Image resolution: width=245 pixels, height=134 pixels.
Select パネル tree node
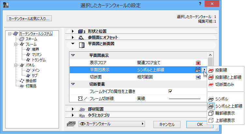click(x=30, y=65)
